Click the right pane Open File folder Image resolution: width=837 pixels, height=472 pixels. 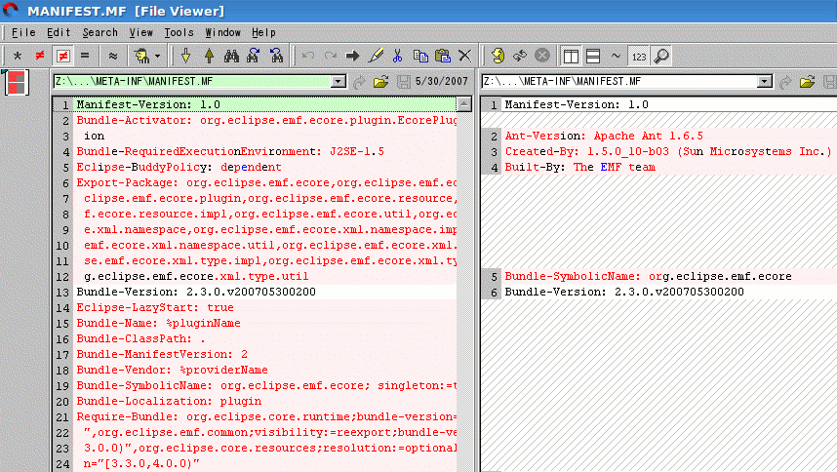tap(807, 82)
